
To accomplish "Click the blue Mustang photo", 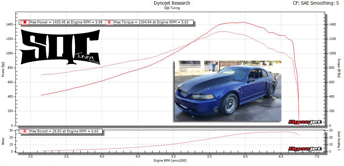I will click(228, 91).
